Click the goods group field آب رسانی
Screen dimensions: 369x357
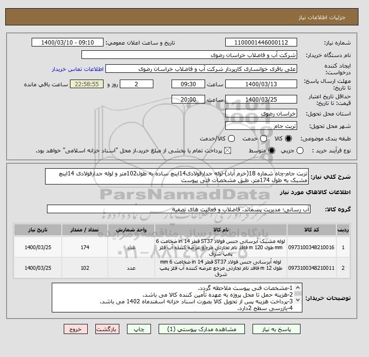[179, 209]
